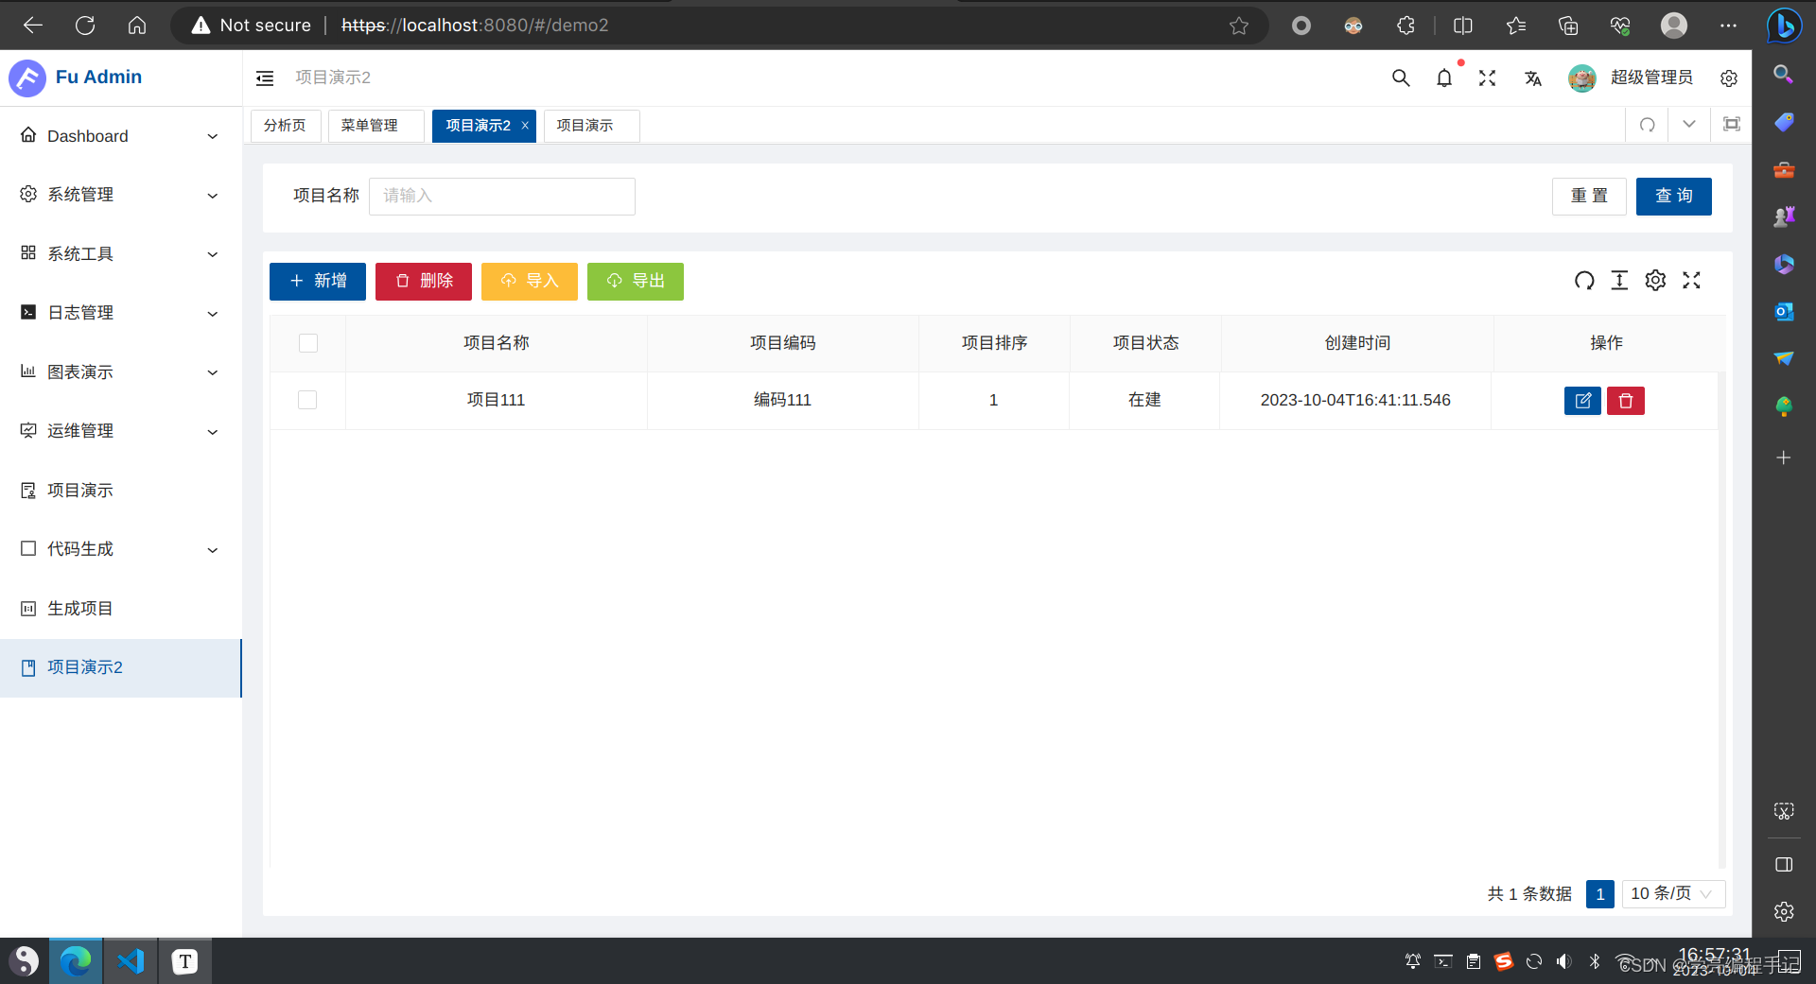The height and width of the screenshot is (984, 1816).
Task: Check the select-all checkbox in table header
Action: pos(307,343)
